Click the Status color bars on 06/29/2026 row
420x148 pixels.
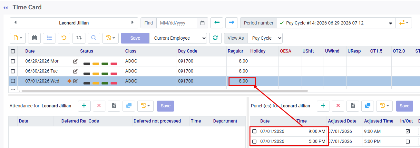[x=100, y=63]
